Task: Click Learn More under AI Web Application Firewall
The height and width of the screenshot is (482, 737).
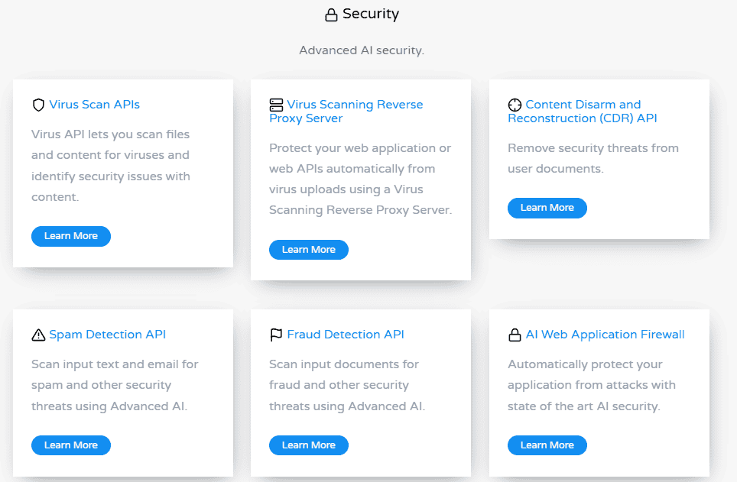Action: [x=547, y=445]
